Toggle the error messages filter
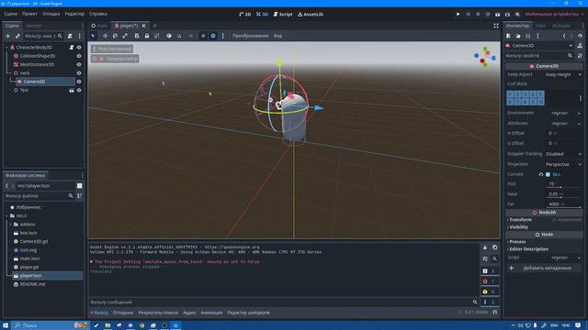The image size is (588, 330). (489, 281)
